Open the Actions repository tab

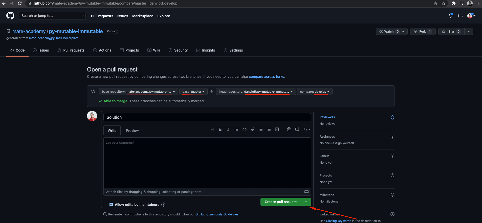[102, 50]
